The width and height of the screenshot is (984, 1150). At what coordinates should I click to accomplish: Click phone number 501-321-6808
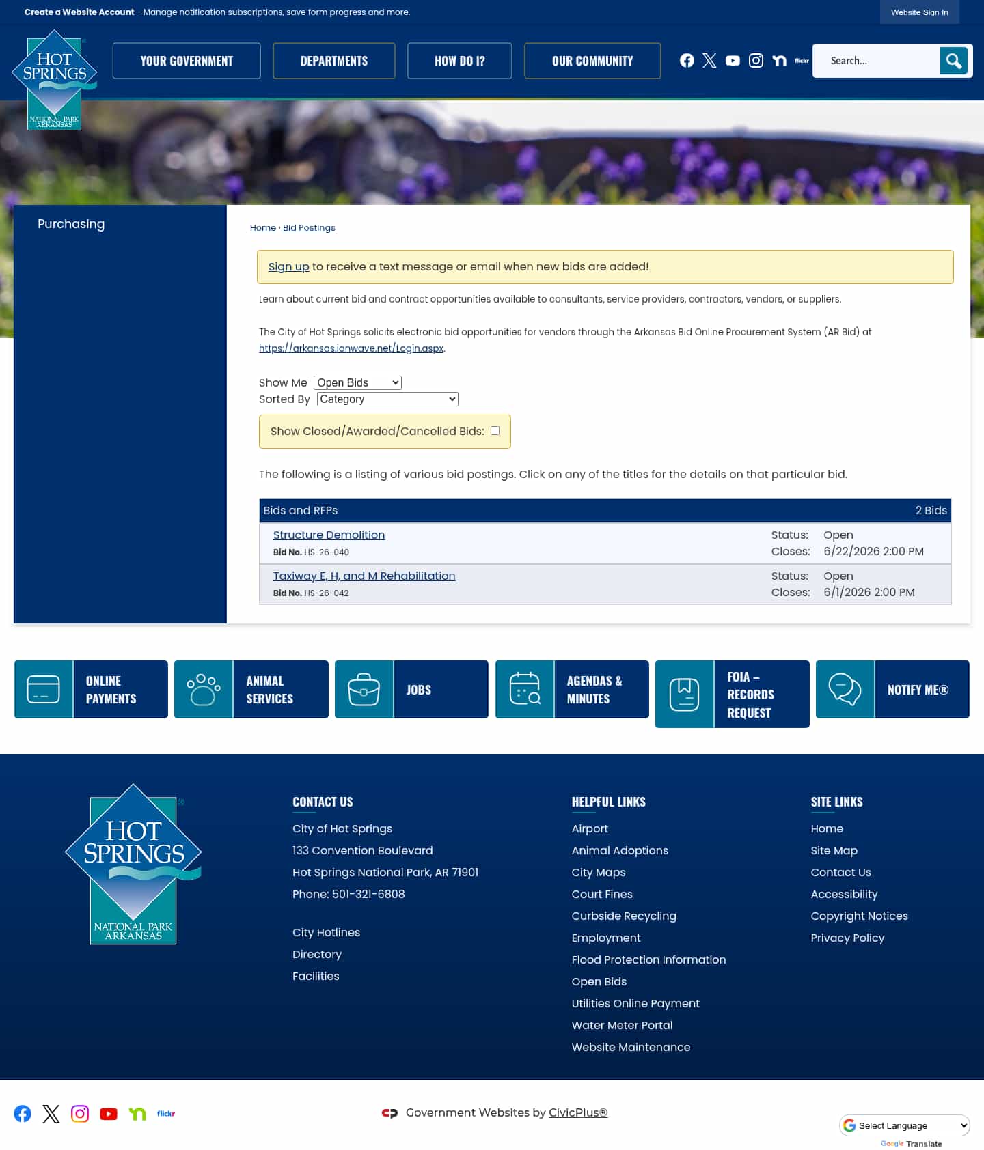click(x=368, y=895)
